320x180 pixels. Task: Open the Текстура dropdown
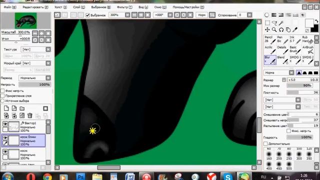(x=48, y=49)
